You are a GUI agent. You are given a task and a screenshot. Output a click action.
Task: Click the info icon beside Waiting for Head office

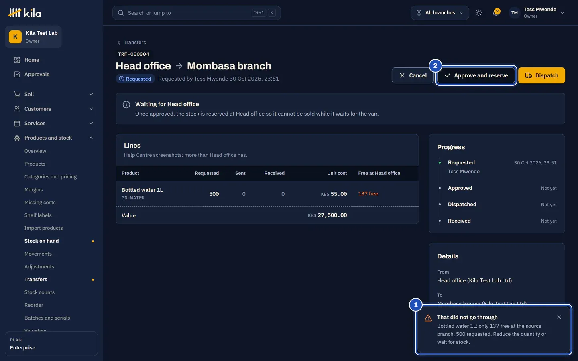pyautogui.click(x=126, y=105)
